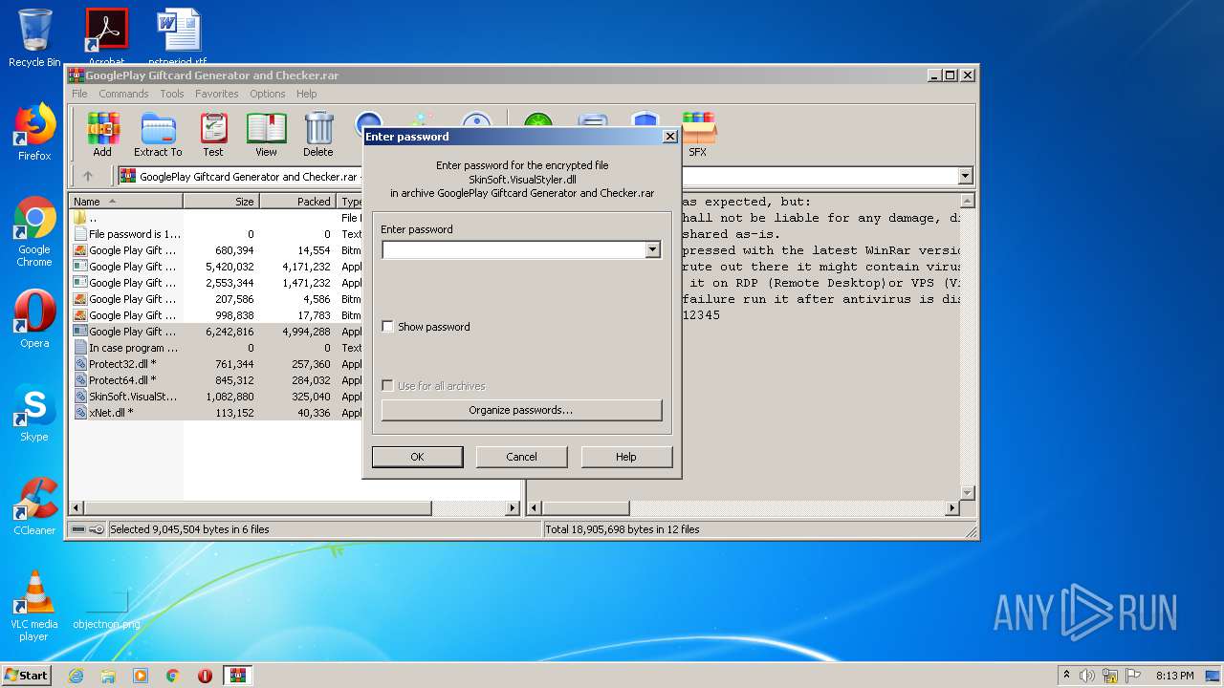The height and width of the screenshot is (688, 1224).
Task: Click the comment pane horizontal scrollbar thumb
Action: click(585, 508)
